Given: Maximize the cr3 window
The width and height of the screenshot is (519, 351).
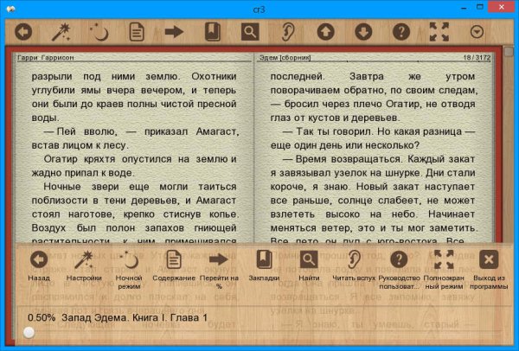Looking at the screenshot, I should click(x=480, y=7).
